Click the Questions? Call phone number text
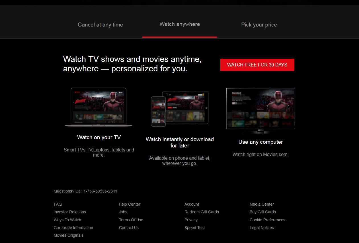The width and height of the screenshot is (359, 243). click(85, 191)
